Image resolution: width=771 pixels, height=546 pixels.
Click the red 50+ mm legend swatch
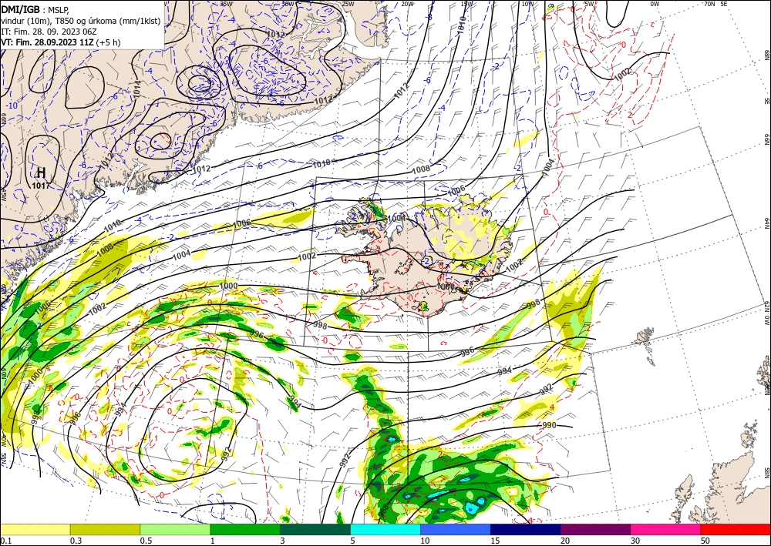(736, 529)
